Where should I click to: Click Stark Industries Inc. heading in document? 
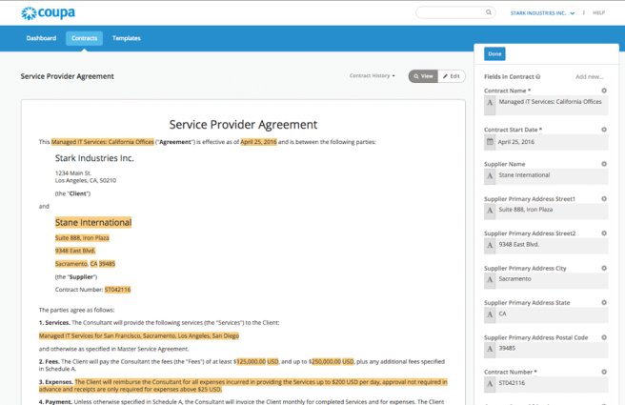[x=94, y=158]
